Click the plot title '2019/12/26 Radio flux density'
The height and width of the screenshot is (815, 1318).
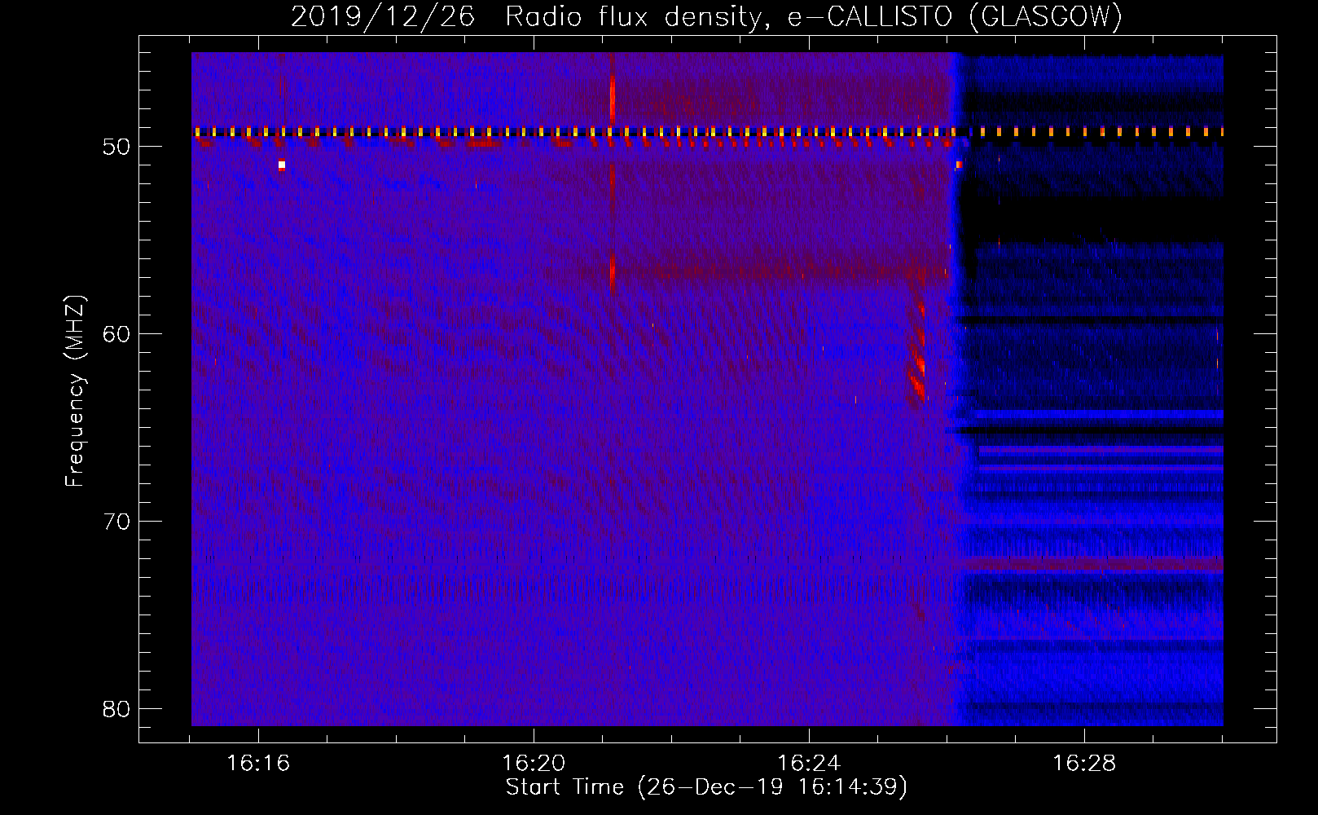pyautogui.click(x=526, y=16)
